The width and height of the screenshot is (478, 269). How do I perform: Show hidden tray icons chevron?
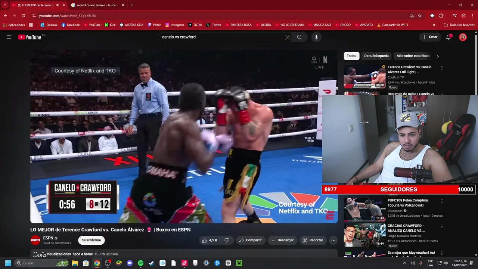coord(404,263)
